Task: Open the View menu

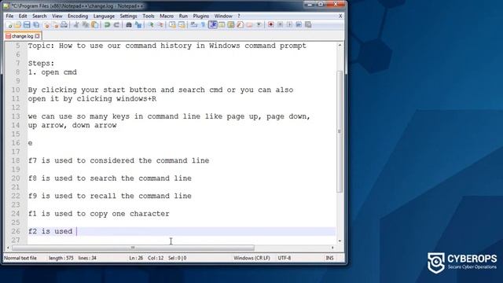Action: pyautogui.click(x=57, y=16)
